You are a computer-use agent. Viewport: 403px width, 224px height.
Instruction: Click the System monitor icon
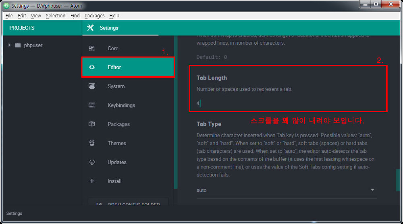pyautogui.click(x=92, y=86)
